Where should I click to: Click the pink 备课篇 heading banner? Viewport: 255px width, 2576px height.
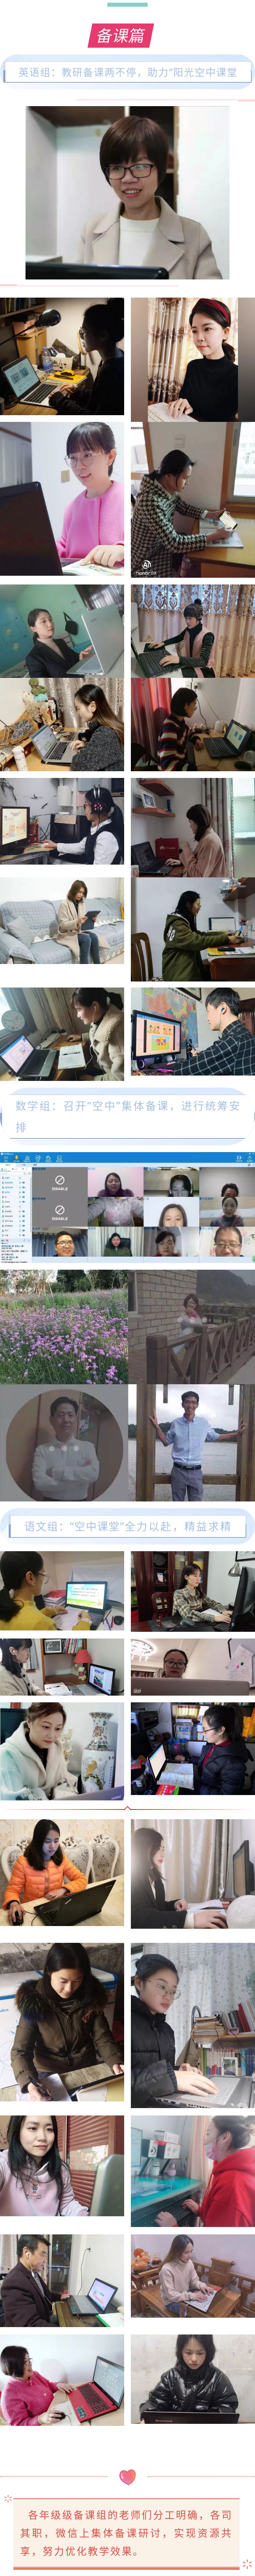click(121, 36)
